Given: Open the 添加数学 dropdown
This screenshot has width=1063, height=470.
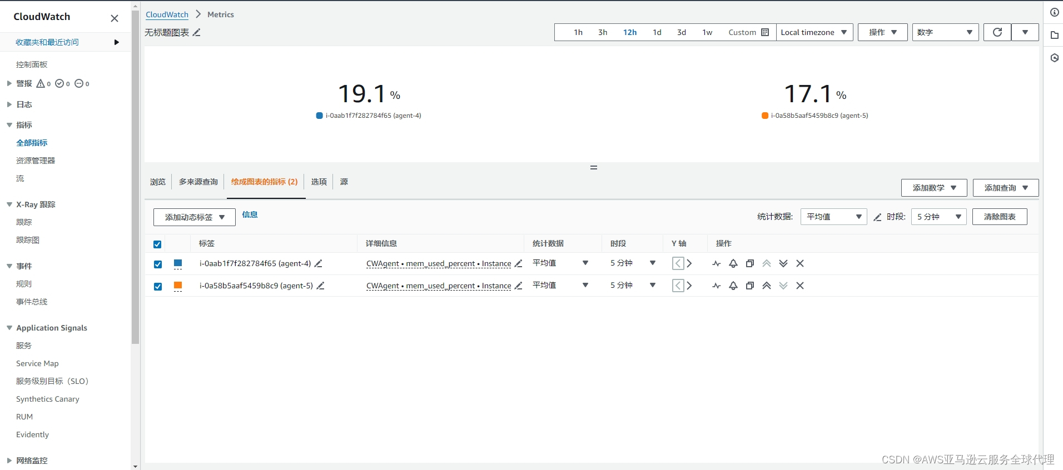Looking at the screenshot, I should pos(934,188).
